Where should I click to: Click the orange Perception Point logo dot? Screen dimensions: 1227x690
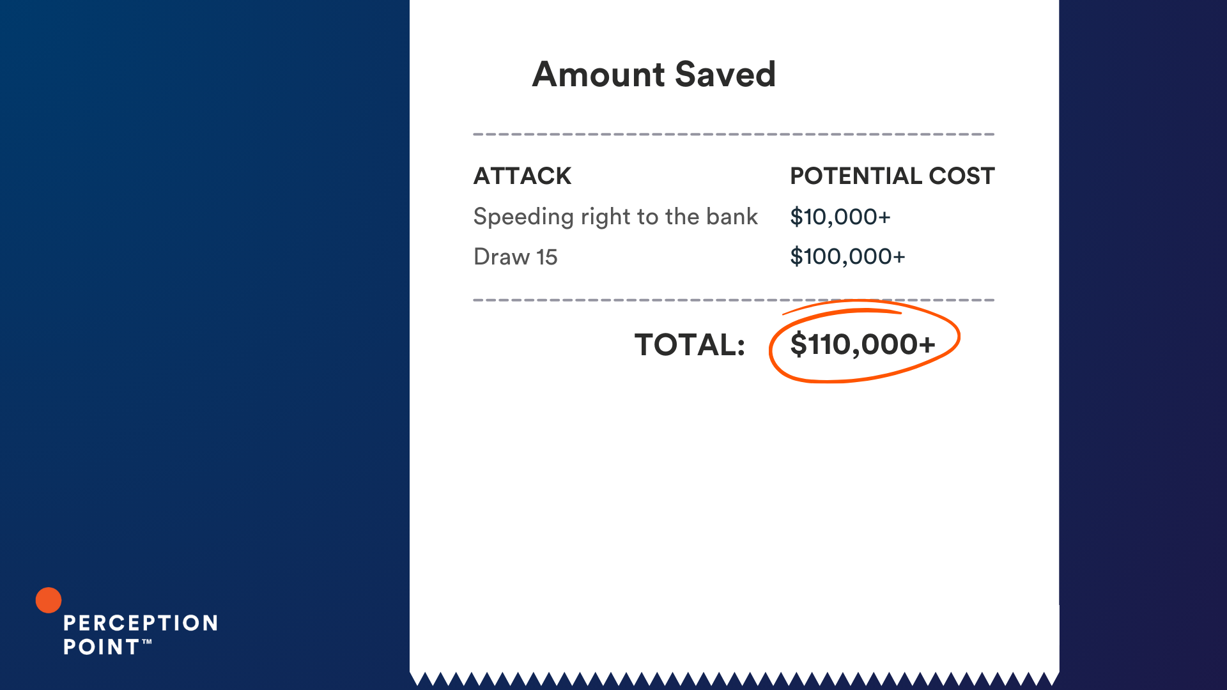point(49,600)
